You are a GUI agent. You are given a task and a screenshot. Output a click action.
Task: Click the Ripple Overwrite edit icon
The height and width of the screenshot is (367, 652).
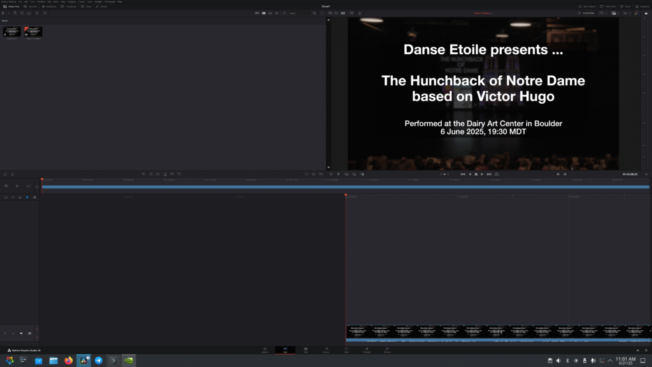(158, 174)
